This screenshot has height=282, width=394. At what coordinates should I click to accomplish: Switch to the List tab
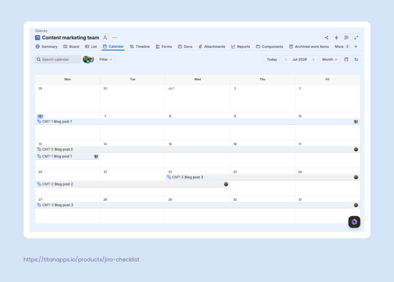coord(91,46)
